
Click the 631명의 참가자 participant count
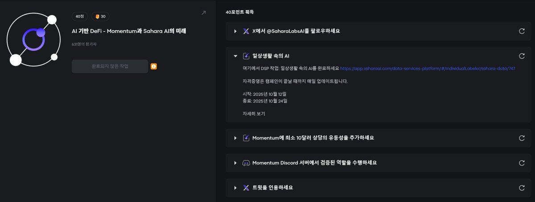coord(84,44)
